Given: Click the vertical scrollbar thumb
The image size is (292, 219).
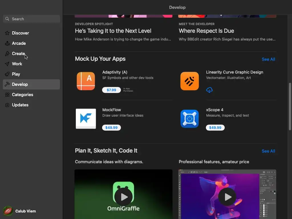Looking at the screenshot, I should point(290,107).
